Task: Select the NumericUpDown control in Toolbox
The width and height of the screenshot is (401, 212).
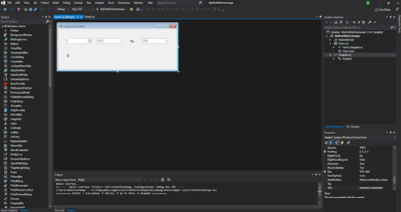Action: pos(20,159)
